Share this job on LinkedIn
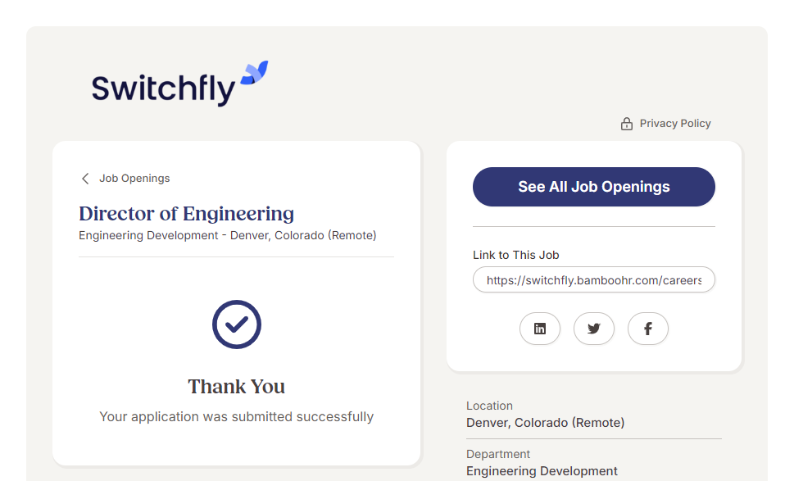Viewport: 794px width, 481px height. pyautogui.click(x=540, y=329)
